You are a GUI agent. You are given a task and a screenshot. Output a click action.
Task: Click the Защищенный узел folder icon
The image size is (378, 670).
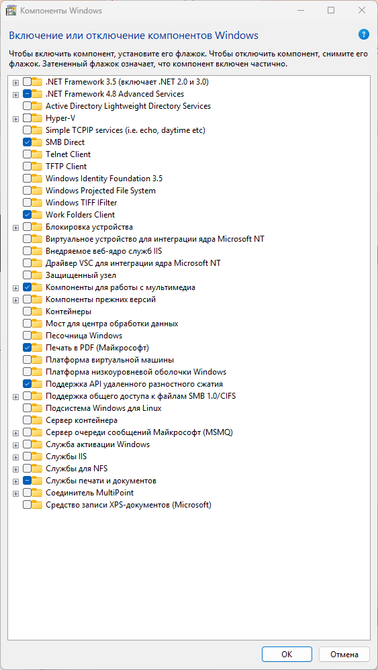pyautogui.click(x=37, y=275)
